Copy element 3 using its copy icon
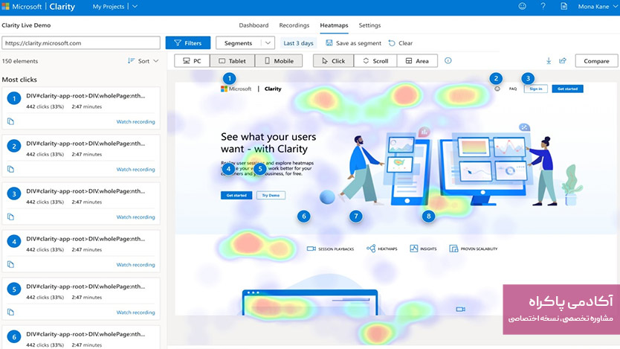The width and height of the screenshot is (620, 349). click(x=10, y=217)
